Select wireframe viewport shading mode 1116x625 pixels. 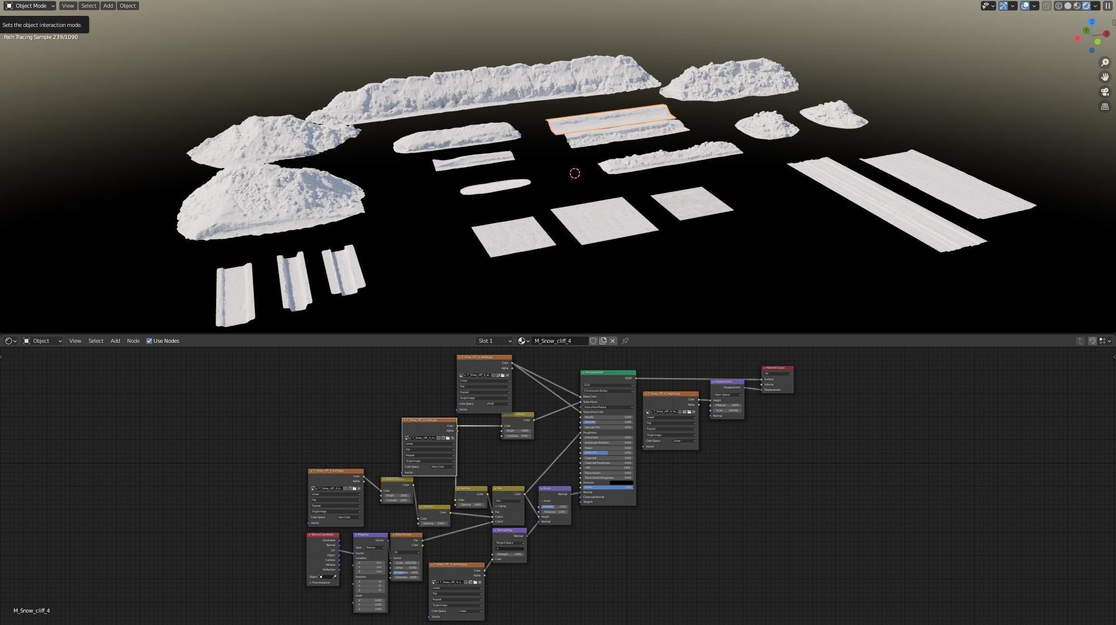pyautogui.click(x=1059, y=6)
